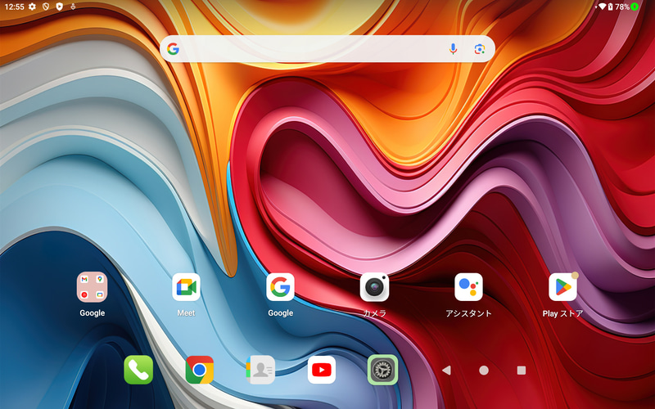Open the アシスタント assistant app
Viewport: 655px width, 409px height.
click(468, 287)
